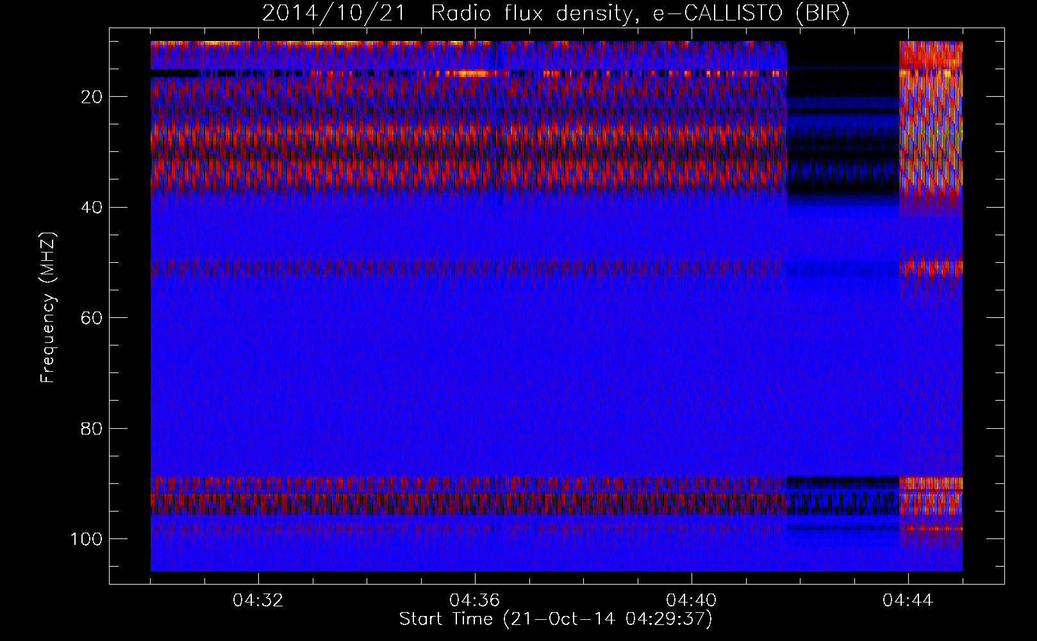Click the '04:32' time tick label
The width and height of the screenshot is (1037, 641).
click(258, 601)
